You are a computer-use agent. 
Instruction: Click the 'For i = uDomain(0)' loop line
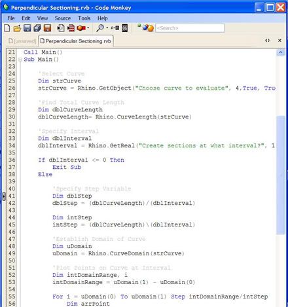click(160, 297)
